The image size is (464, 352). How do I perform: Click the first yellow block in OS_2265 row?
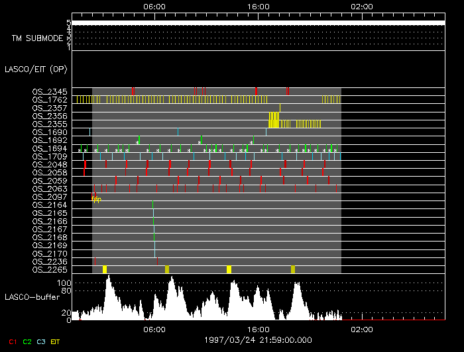tap(105, 269)
